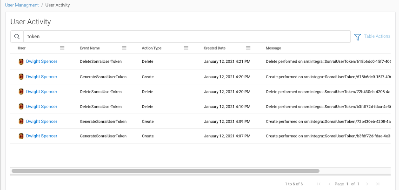Viewport: 399px width, 190px height.
Task: Open the Table Actions dropdown
Action: [x=377, y=36]
